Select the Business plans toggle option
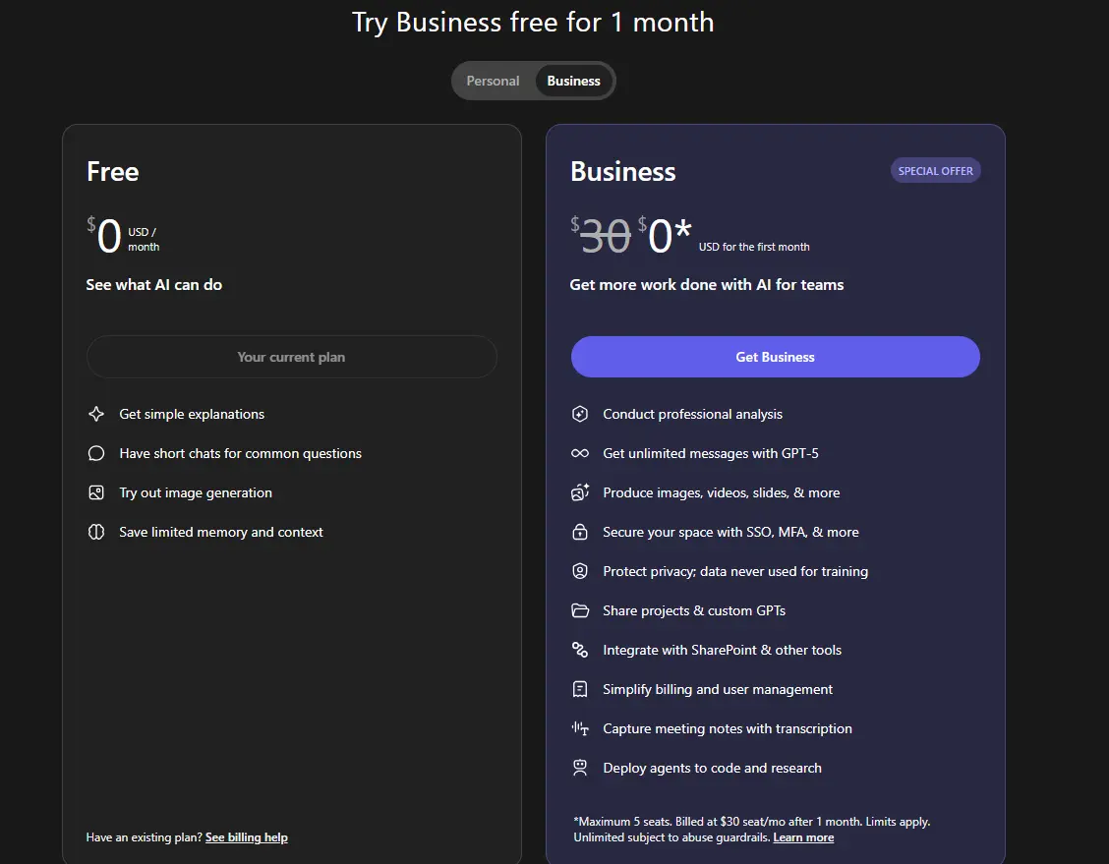 pyautogui.click(x=573, y=81)
